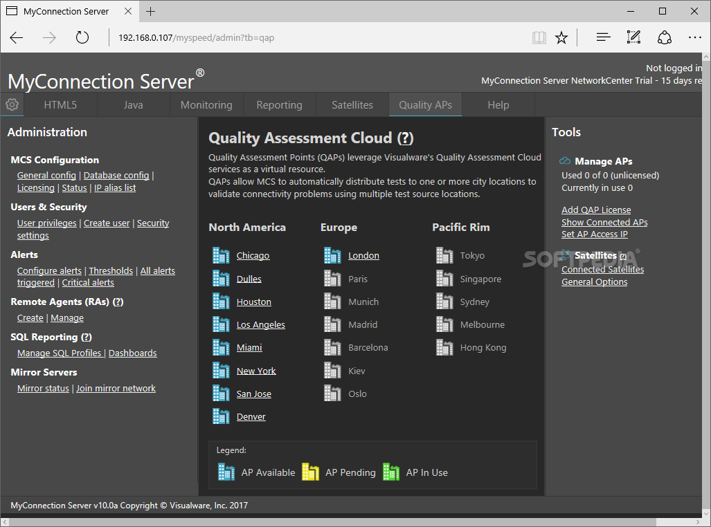The width and height of the screenshot is (711, 527).
Task: Open the Dashboards link
Action: [x=132, y=353]
